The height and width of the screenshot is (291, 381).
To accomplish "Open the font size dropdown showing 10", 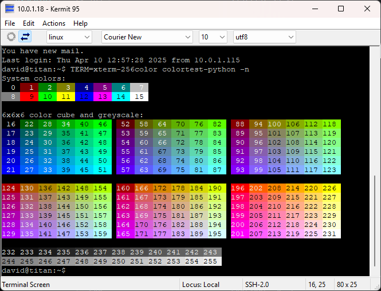I will (213, 37).
